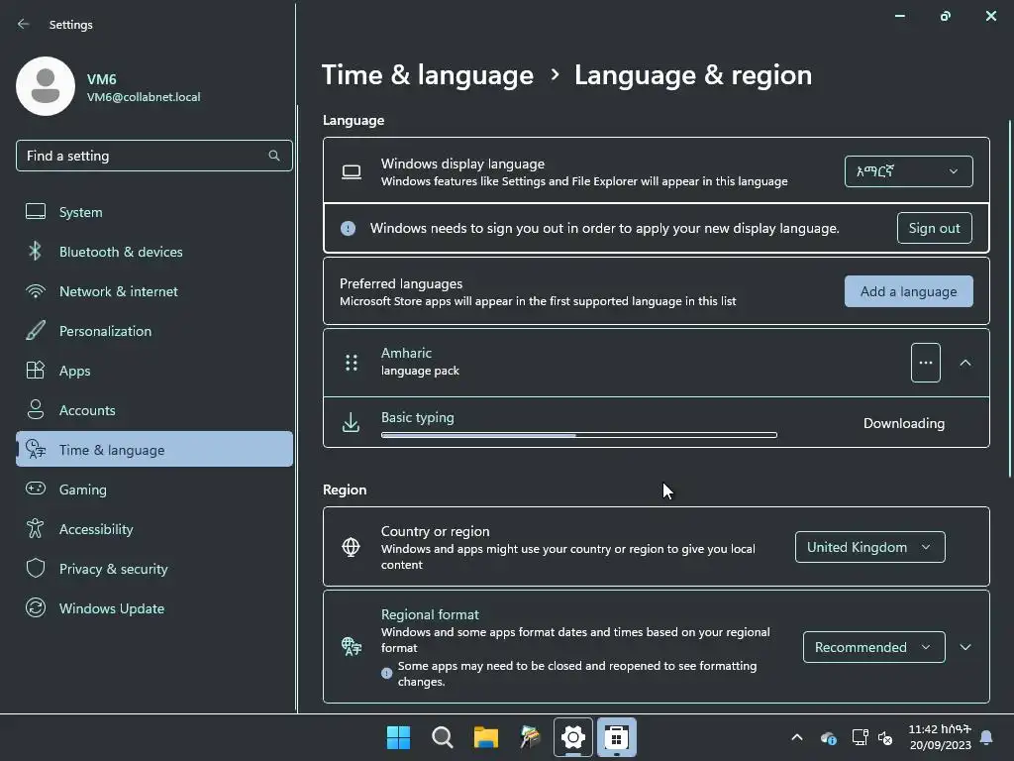Click the System monitor icon in the sidebar

pyautogui.click(x=36, y=212)
